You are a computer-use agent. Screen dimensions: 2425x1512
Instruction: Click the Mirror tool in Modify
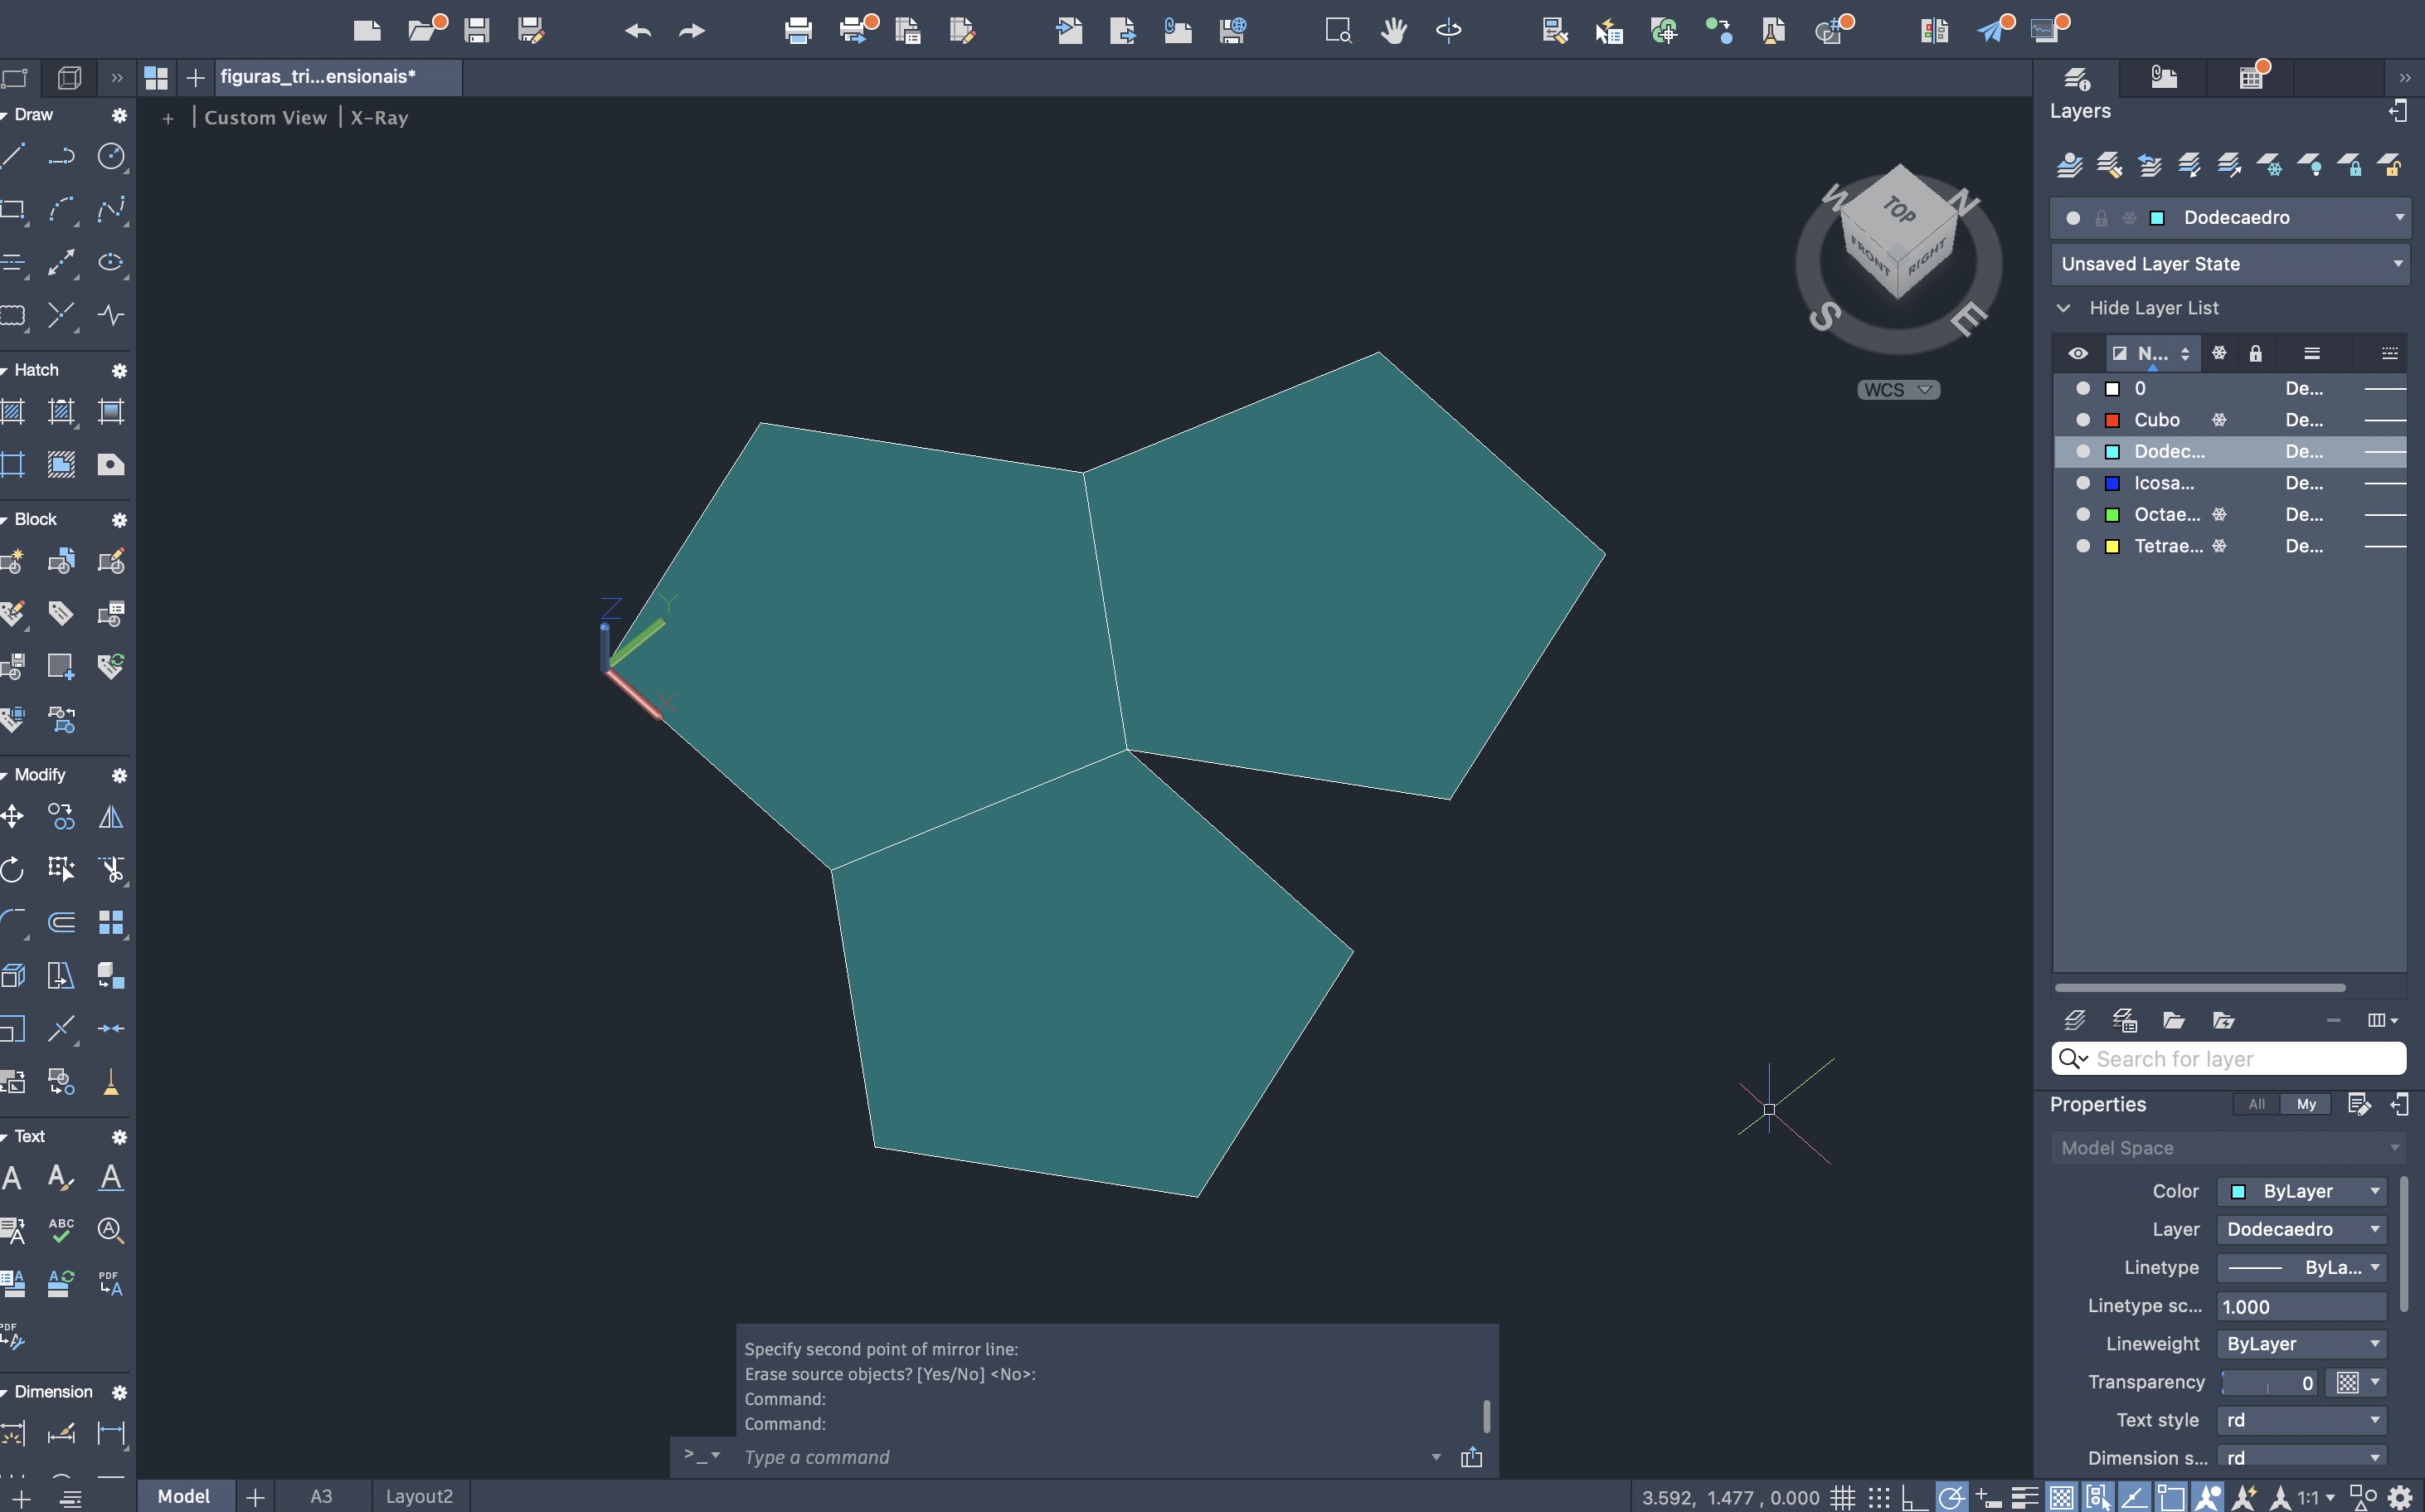(x=111, y=817)
